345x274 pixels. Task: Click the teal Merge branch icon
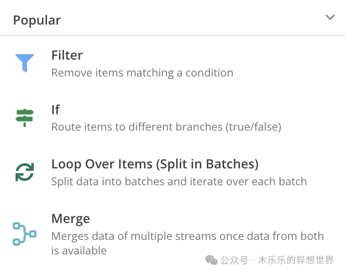click(x=25, y=234)
